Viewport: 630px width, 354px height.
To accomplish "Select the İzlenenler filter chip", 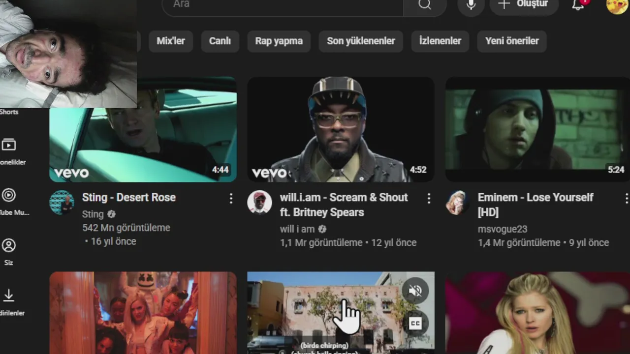I will (440, 41).
